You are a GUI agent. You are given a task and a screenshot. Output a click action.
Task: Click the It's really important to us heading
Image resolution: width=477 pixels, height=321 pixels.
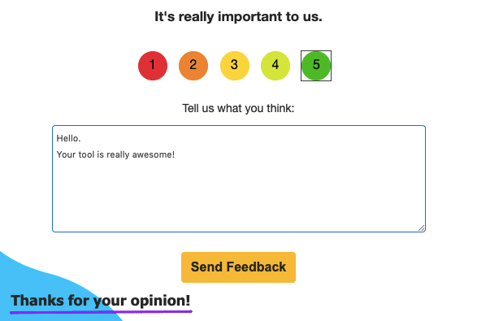point(239,16)
